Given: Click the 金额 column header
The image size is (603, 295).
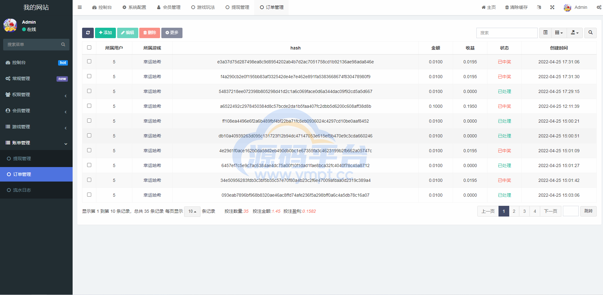Looking at the screenshot, I should coord(436,48).
